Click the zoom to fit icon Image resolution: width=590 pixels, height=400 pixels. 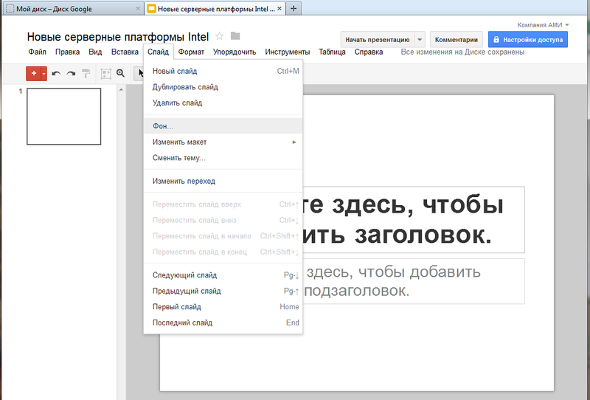click(x=105, y=74)
